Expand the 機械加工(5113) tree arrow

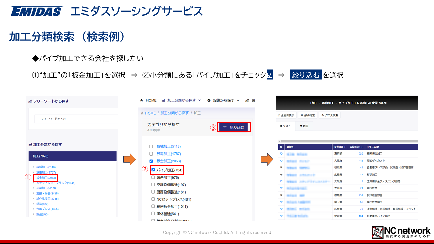pos(33,167)
